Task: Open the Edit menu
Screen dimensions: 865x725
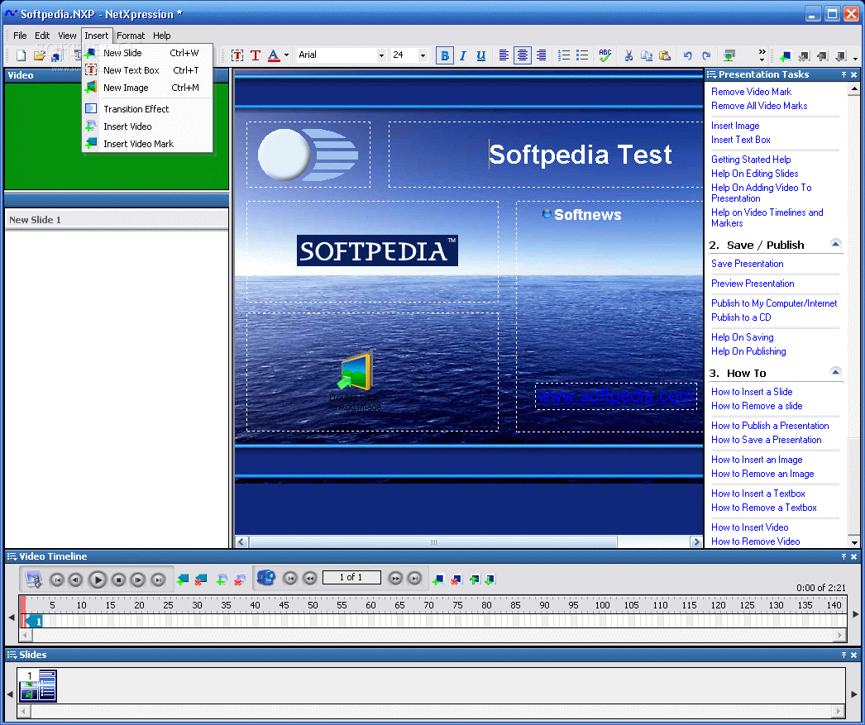Action: (42, 36)
